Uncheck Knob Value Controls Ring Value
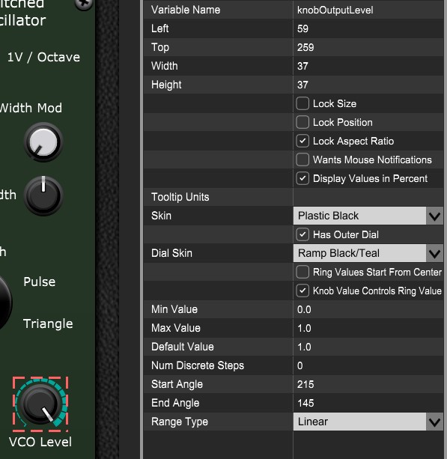 pos(302,291)
